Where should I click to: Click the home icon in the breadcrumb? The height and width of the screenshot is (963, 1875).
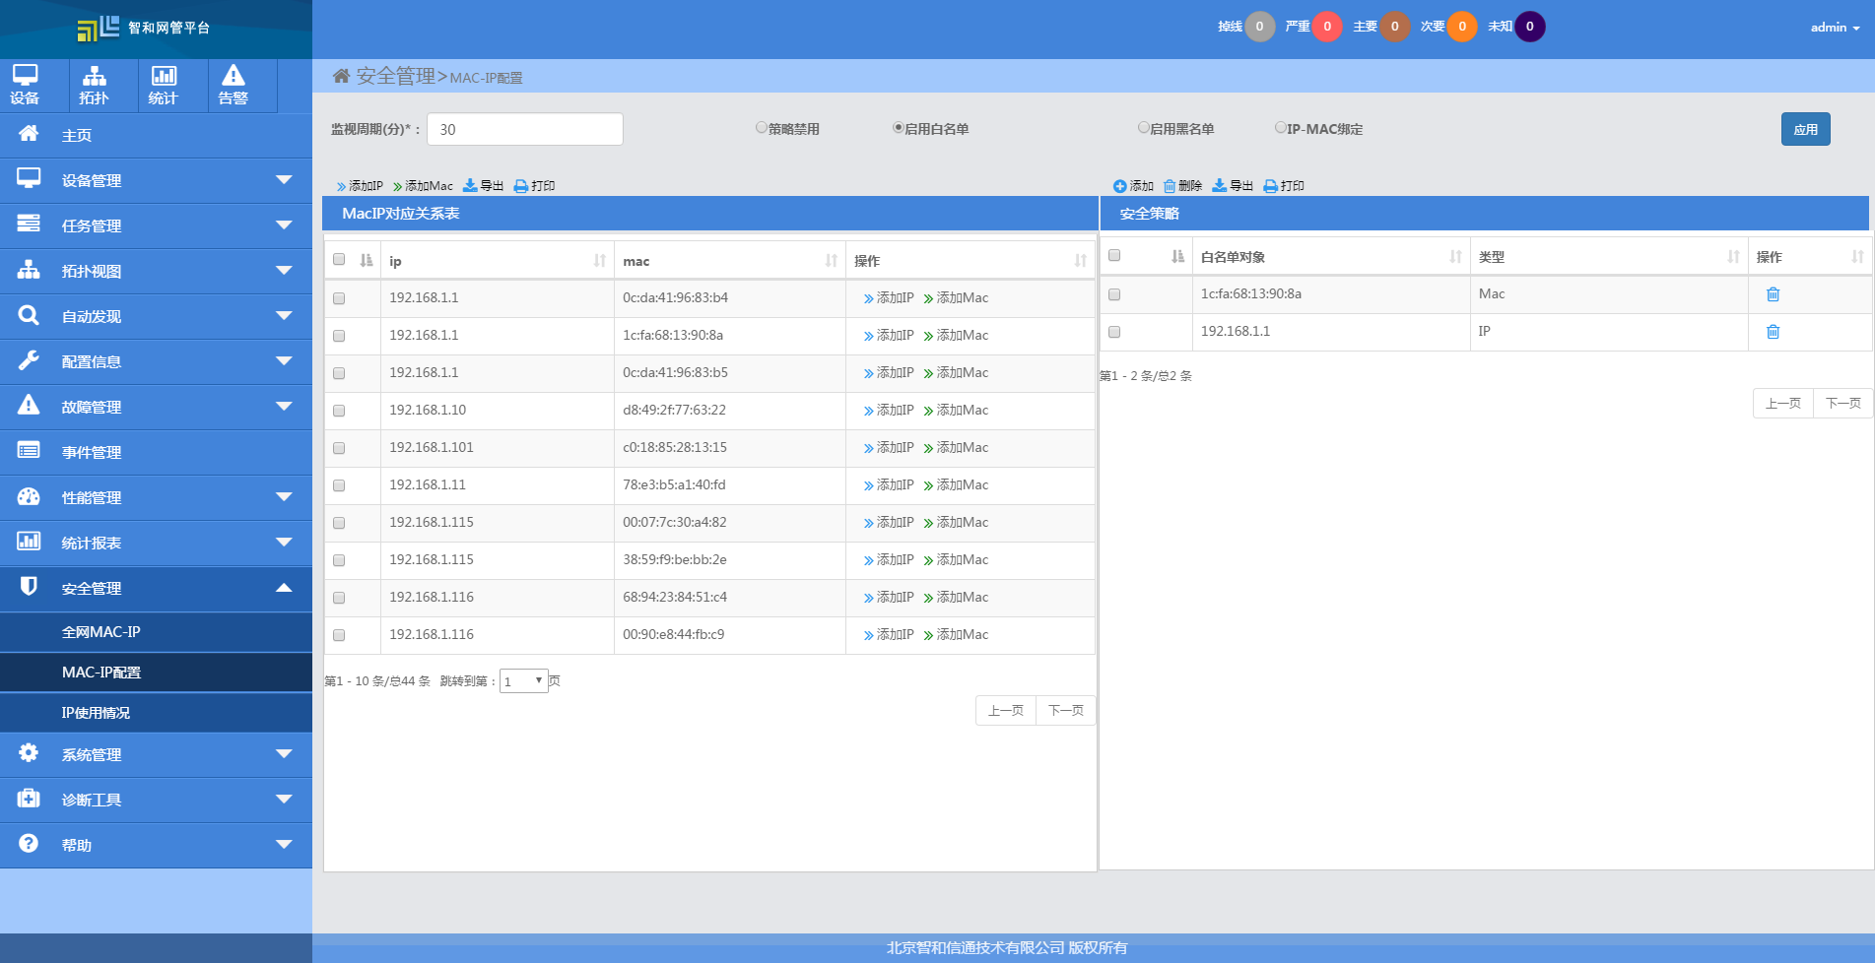pyautogui.click(x=341, y=77)
